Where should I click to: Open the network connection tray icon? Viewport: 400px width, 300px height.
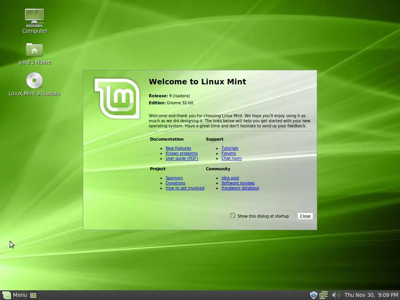pos(323,295)
